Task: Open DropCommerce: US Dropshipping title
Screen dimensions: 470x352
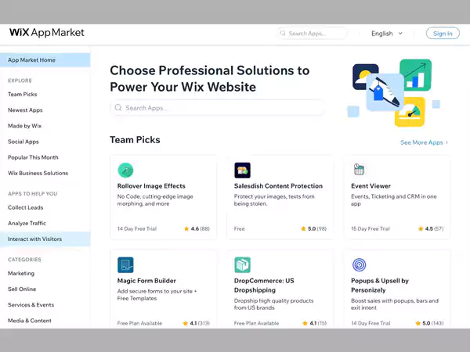Action: point(264,286)
